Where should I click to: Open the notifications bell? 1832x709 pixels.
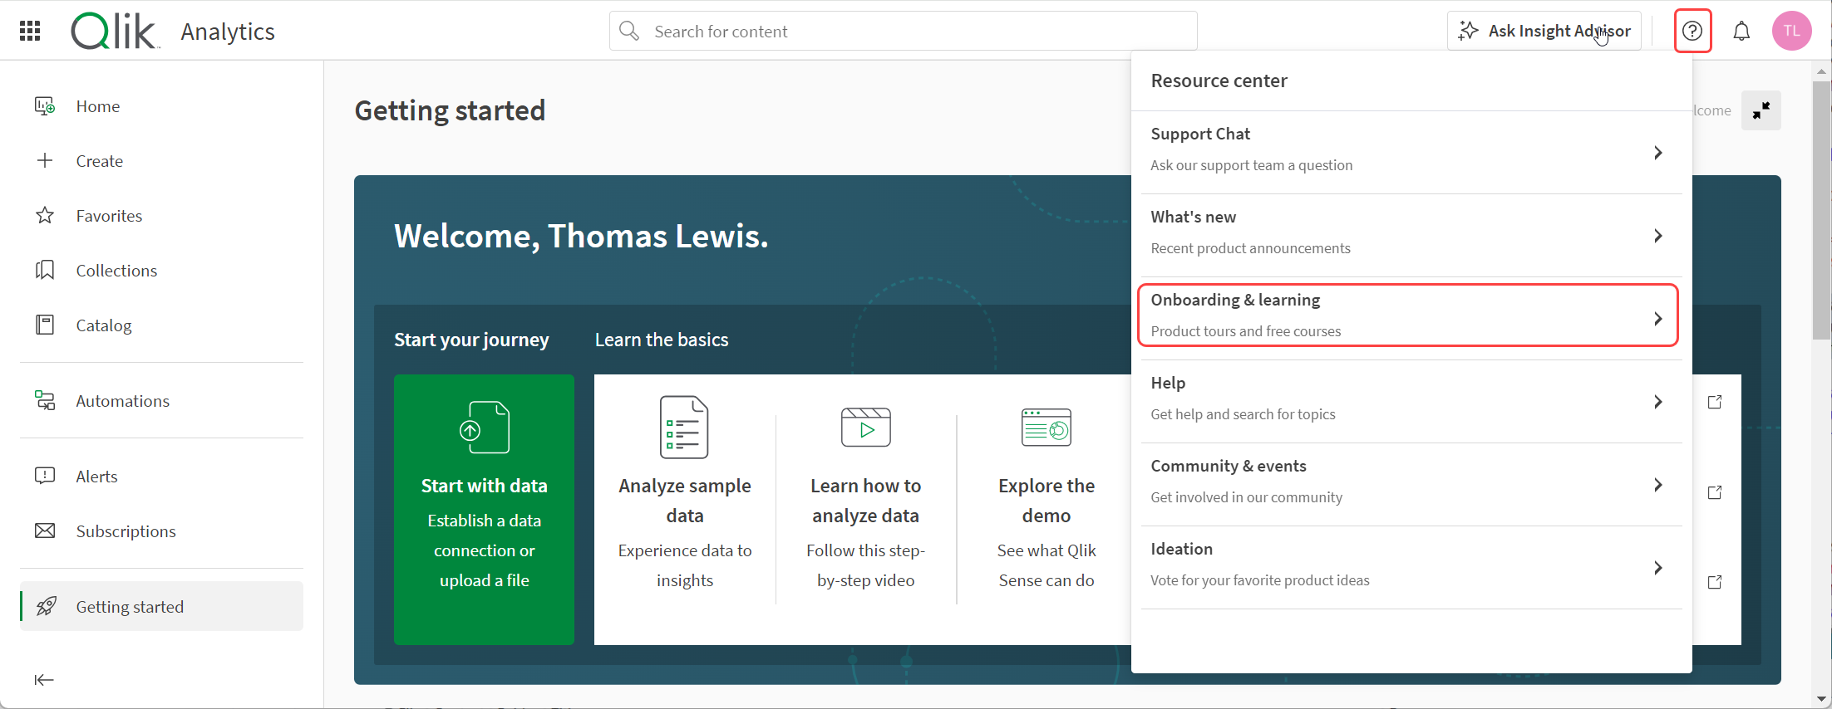(1741, 32)
